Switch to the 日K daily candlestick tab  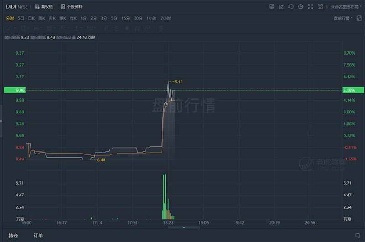[x=31, y=18]
